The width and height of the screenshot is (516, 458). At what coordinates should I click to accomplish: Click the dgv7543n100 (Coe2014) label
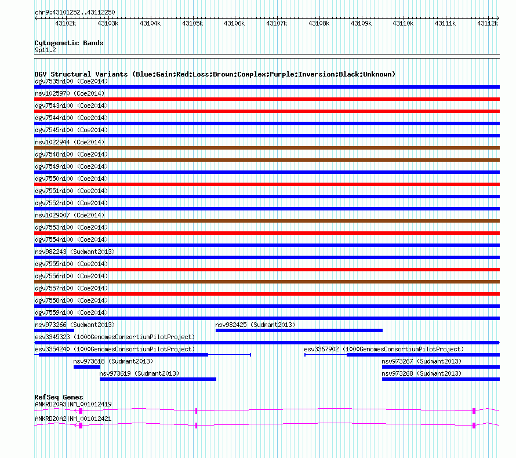(71, 106)
